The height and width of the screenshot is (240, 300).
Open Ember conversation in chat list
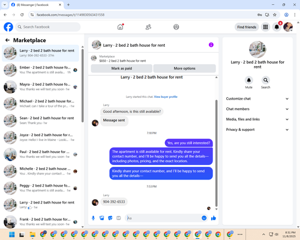click(x=41, y=70)
